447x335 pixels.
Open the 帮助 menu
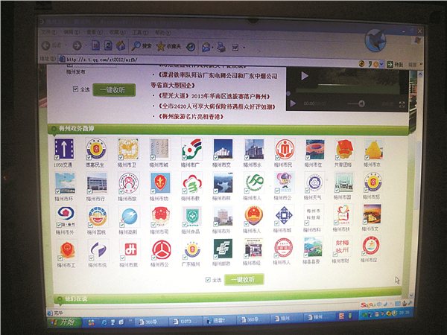click(162, 33)
